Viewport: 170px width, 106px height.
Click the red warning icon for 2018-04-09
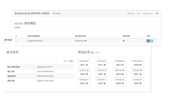141,74
